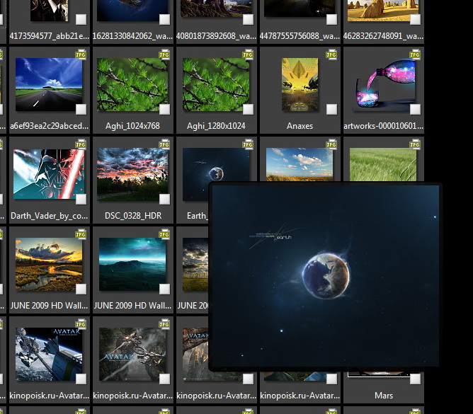This screenshot has width=473, height=414.
Task: Check the artworks-00010601 image checkbox
Action: coord(415,109)
